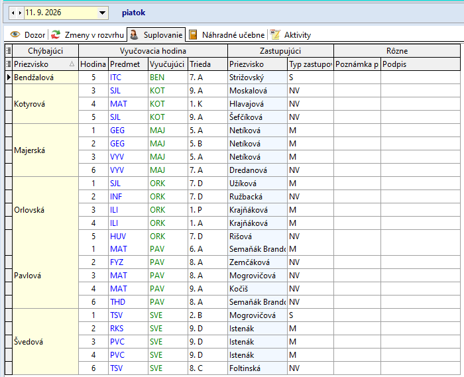Select the Švedová absent teacher cell
The height and width of the screenshot is (377, 464).
click(46, 341)
